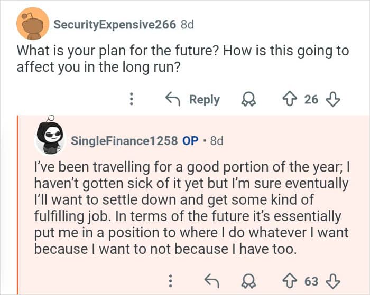
Task: Collapse reply thread using the left vertical line
Action: (17, 205)
